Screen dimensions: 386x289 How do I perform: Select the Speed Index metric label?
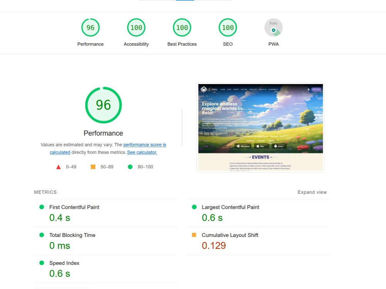tap(64, 263)
